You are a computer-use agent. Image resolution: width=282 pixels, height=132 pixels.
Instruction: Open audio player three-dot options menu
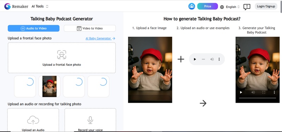click(219, 59)
